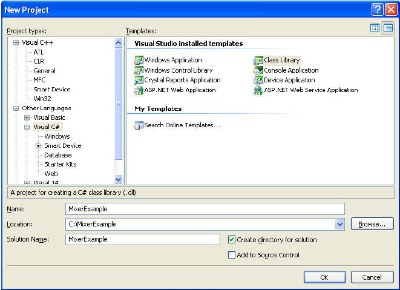Uncheck Create directory for solution
This screenshot has width=400, height=290.
pyautogui.click(x=232, y=240)
